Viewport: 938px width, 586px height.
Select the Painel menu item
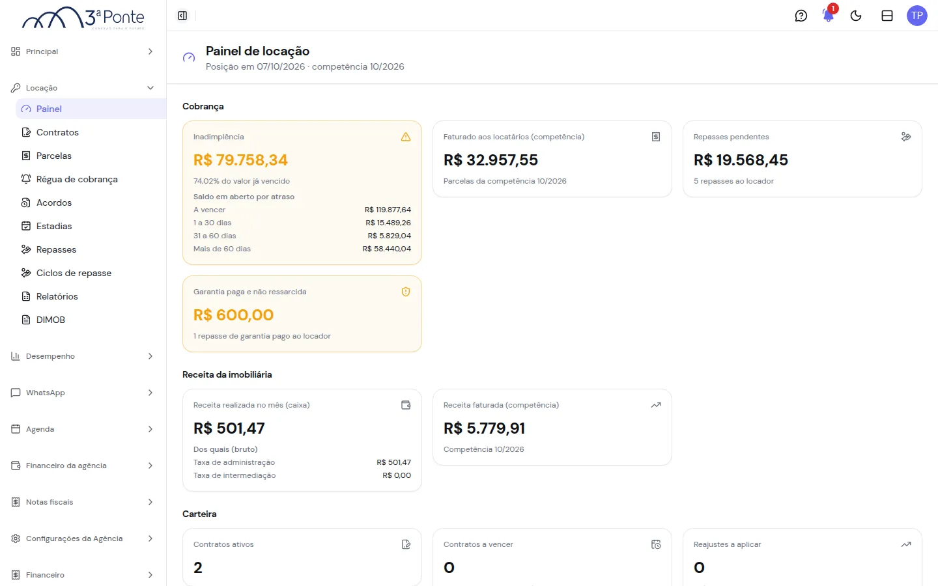pos(91,109)
